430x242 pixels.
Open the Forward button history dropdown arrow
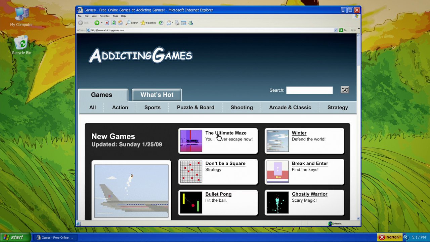coord(102,23)
